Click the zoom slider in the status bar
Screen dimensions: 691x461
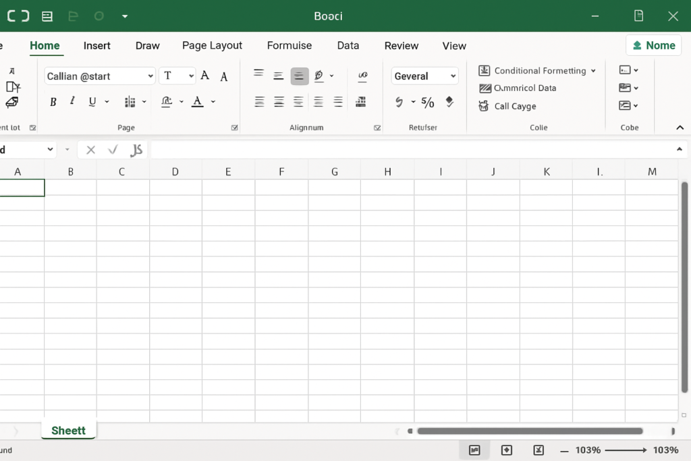pos(626,450)
